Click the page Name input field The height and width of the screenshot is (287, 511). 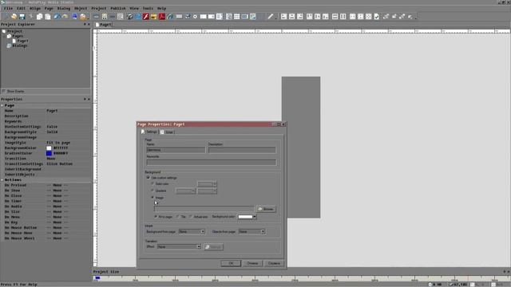coord(176,150)
